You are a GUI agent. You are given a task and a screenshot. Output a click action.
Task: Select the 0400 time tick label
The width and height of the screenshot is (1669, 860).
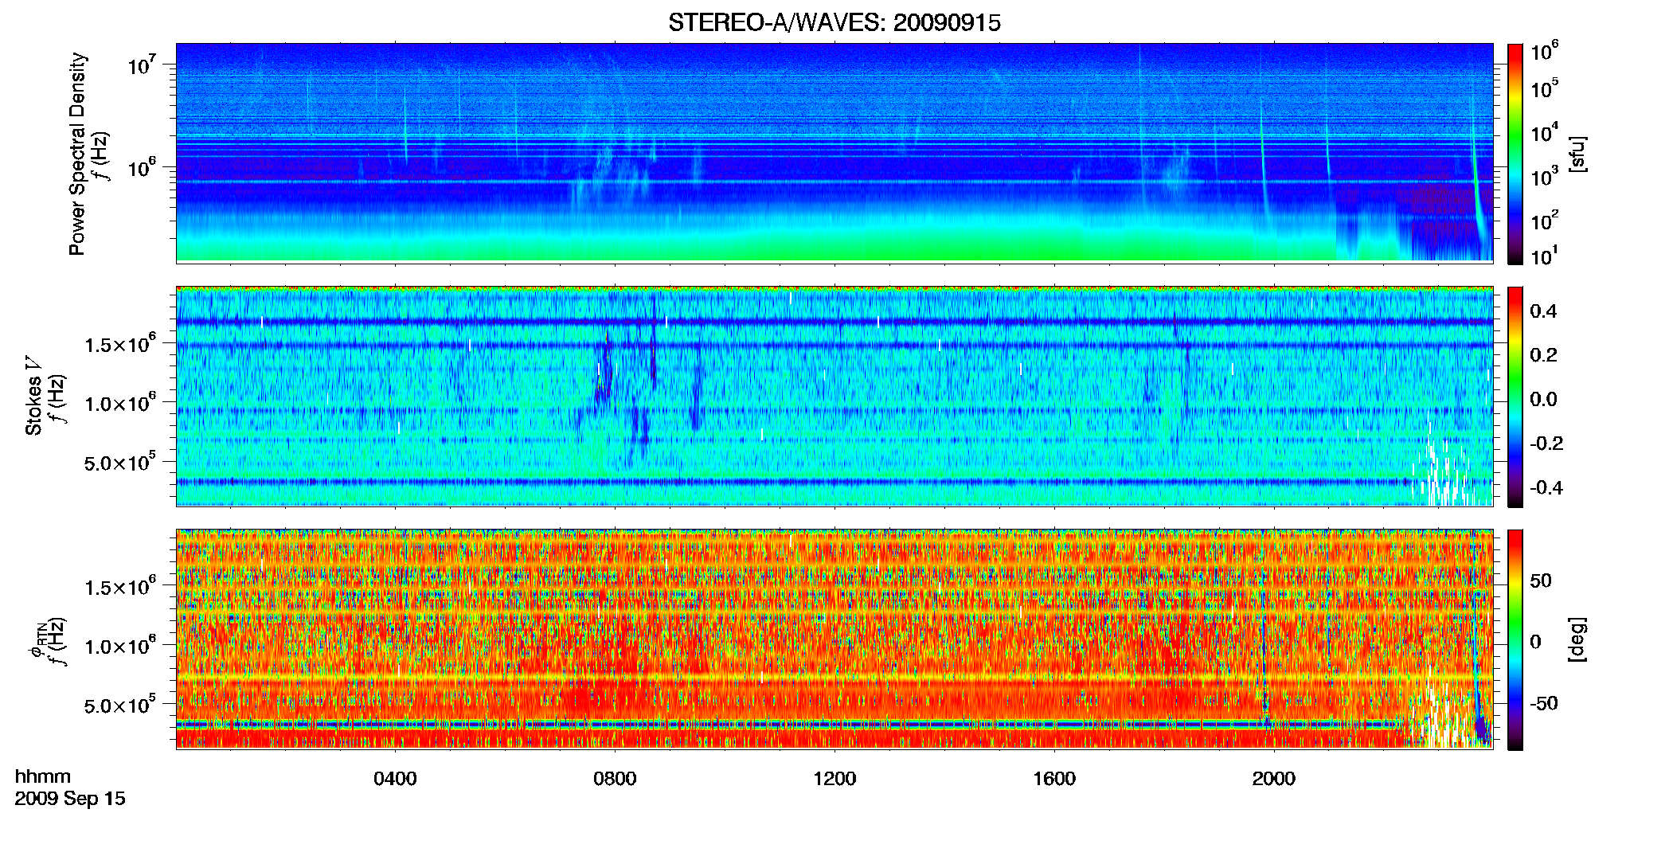tap(395, 779)
